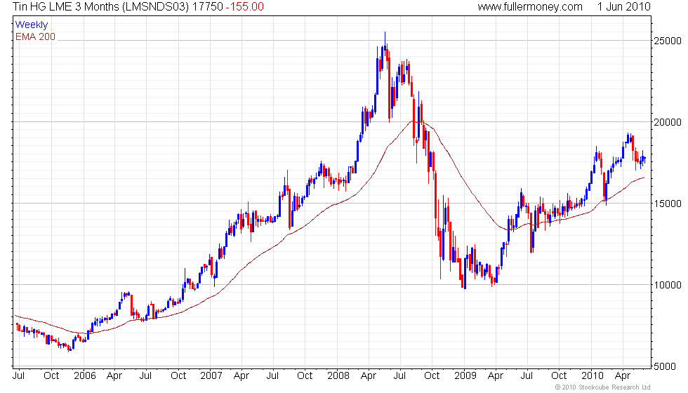Open the www.fullermoney.com link

[x=530, y=6]
